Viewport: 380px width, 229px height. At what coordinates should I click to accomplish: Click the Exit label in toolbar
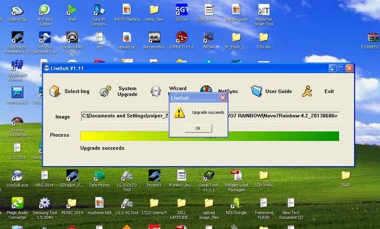pos(329,91)
